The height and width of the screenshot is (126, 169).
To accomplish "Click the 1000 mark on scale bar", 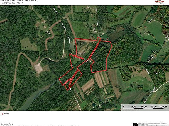I will click(143, 106).
